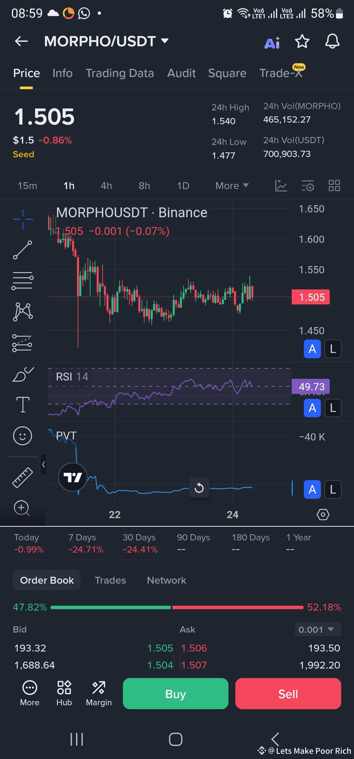Image resolution: width=354 pixels, height=759 pixels.
Task: Select the 15m chart interval
Action: 27,186
